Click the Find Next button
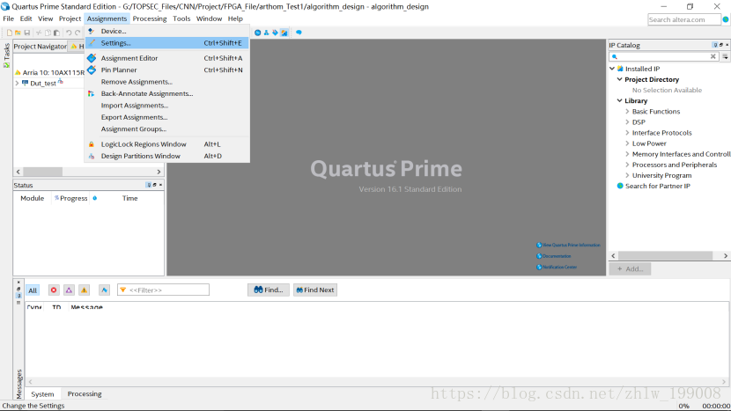731x411 pixels. 315,290
